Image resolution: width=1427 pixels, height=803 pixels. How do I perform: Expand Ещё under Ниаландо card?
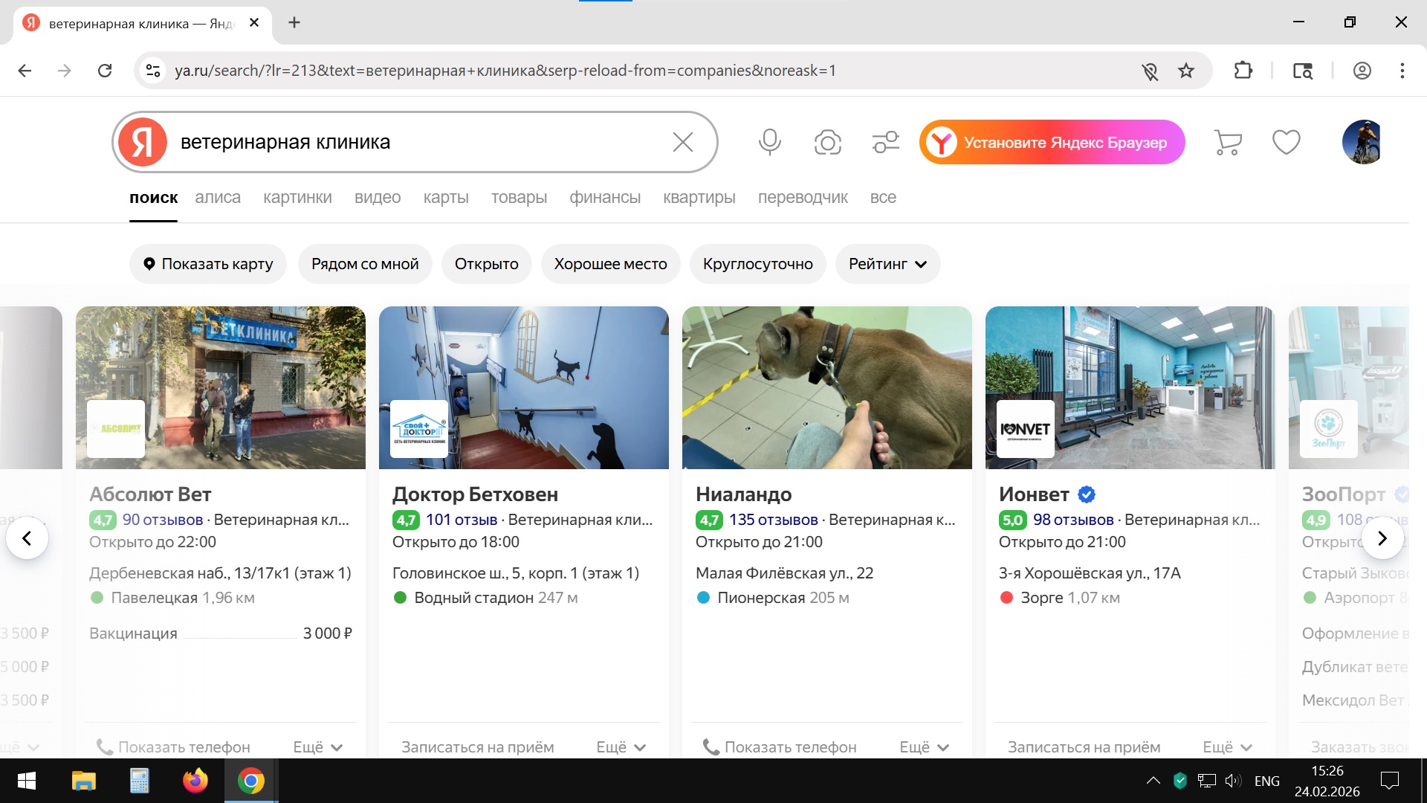tap(924, 746)
